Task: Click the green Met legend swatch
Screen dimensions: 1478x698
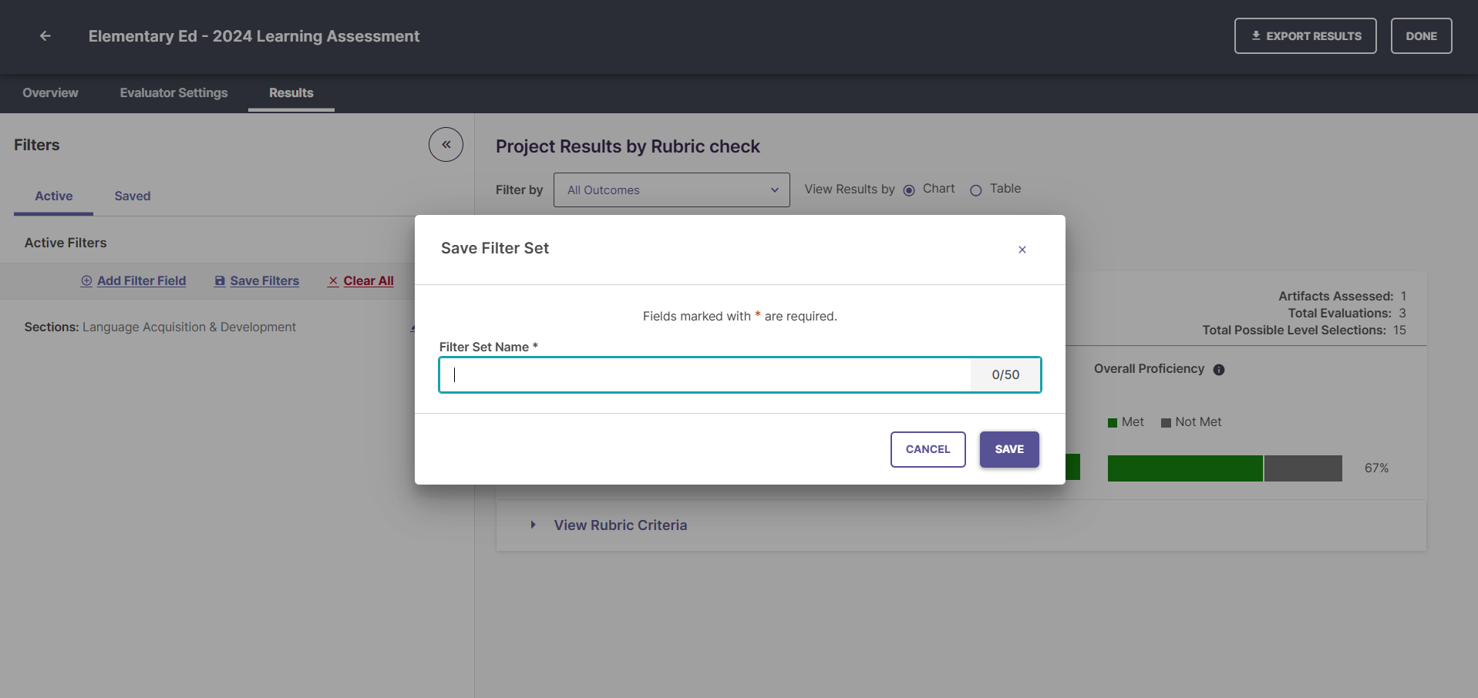Action: pyautogui.click(x=1113, y=423)
